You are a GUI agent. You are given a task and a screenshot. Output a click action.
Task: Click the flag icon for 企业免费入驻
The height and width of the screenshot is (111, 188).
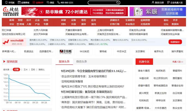[x=168, y=2]
